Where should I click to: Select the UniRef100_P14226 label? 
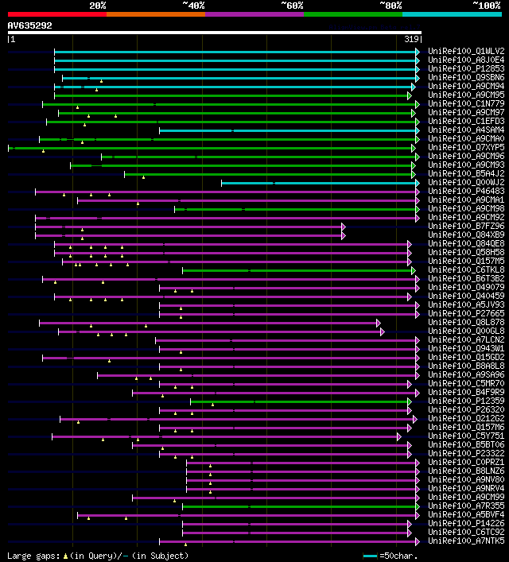click(x=466, y=524)
